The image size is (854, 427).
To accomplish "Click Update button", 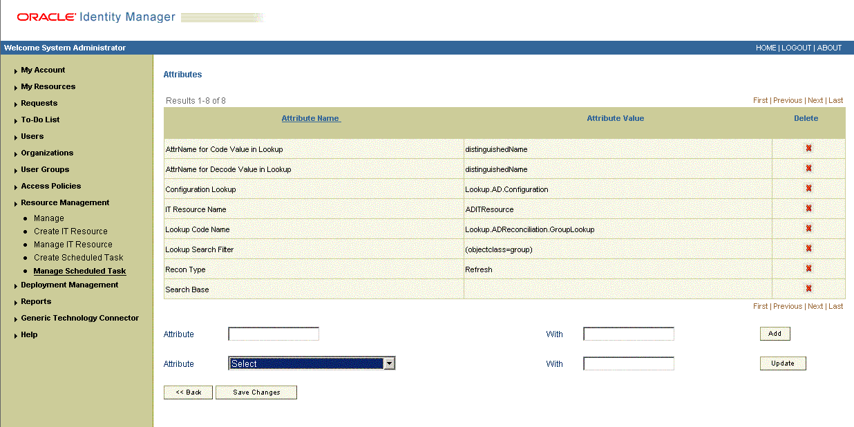I will pyautogui.click(x=783, y=363).
